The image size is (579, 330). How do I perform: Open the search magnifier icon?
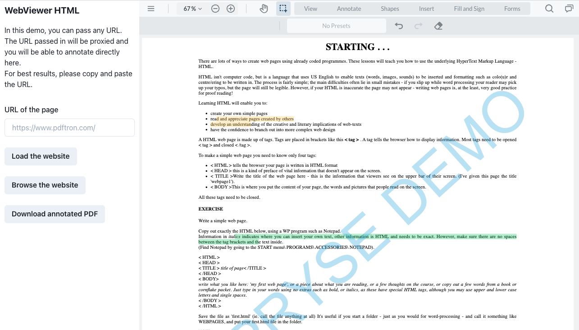(x=549, y=9)
